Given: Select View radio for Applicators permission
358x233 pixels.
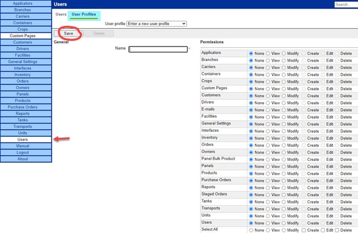Looking at the screenshot, I should tap(268, 53).
